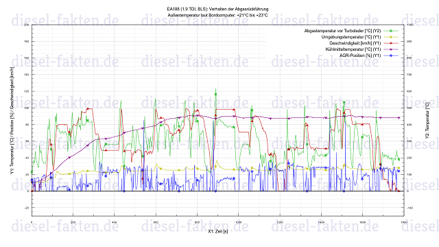Click the purple triangle legend marker for Kühlmitteltemperatur

pyautogui.click(x=391, y=49)
